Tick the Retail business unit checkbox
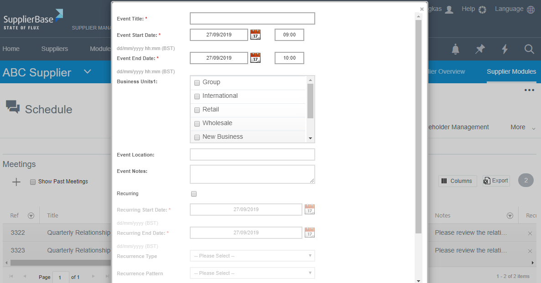 (x=197, y=110)
